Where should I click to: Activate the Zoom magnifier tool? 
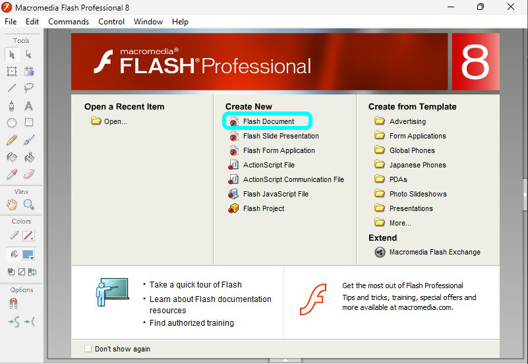click(x=29, y=204)
